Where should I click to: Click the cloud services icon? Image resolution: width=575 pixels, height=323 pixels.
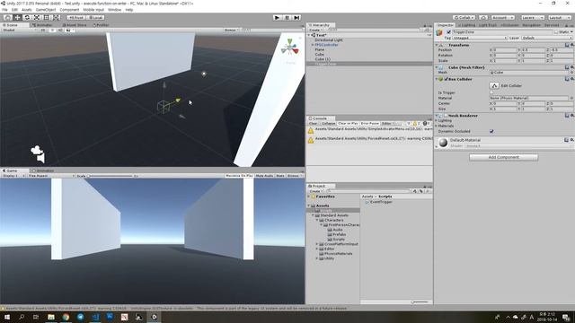(x=483, y=18)
